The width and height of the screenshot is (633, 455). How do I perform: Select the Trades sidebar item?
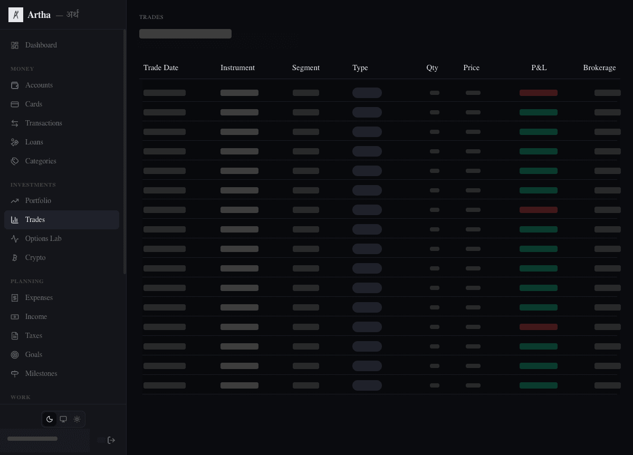click(x=62, y=220)
